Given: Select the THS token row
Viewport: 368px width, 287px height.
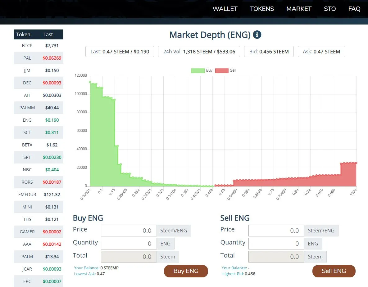Looking at the screenshot, I should (39, 219).
